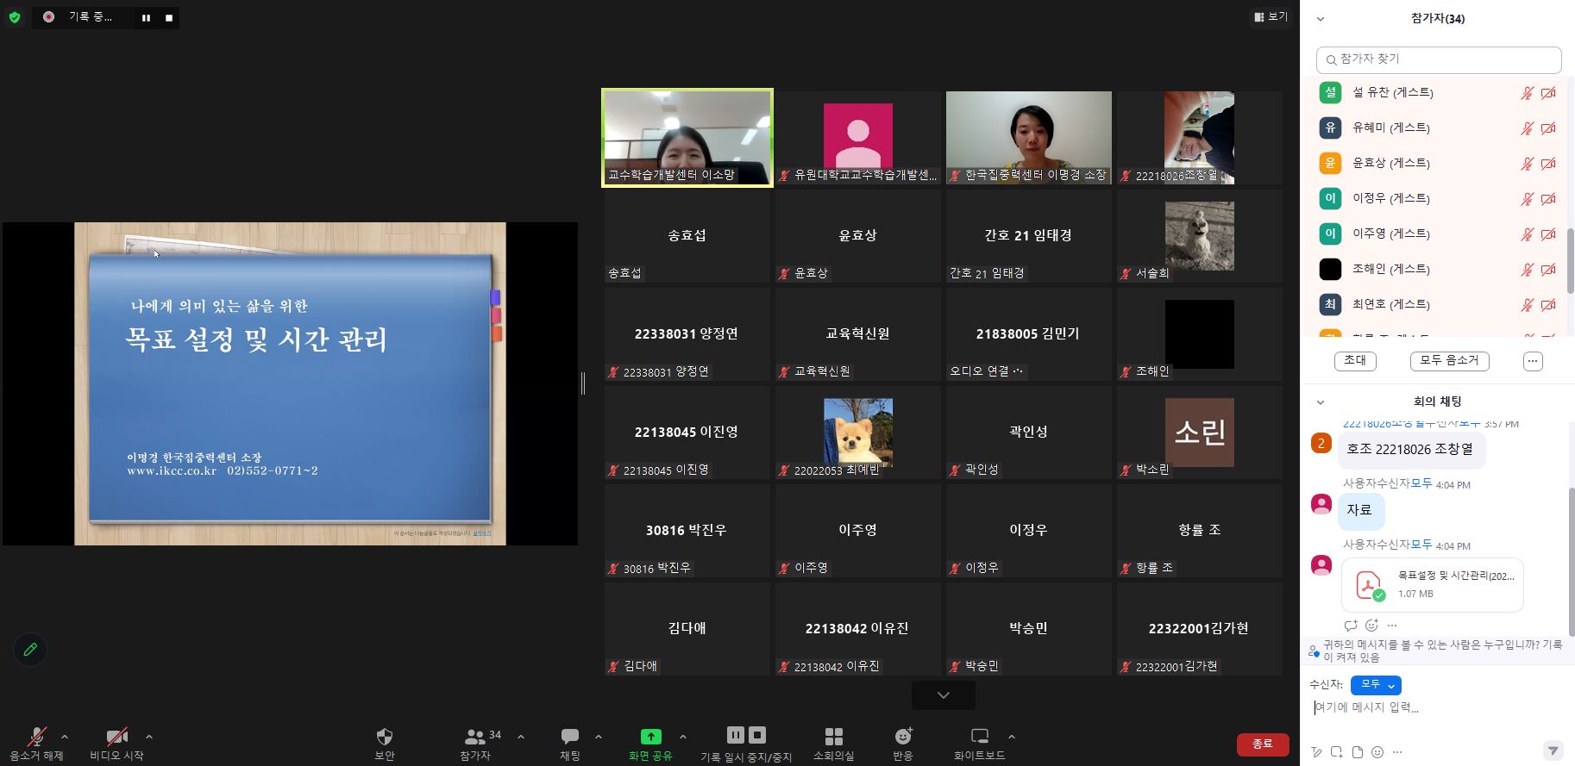1575x766 pixels.
Task: Open the Security (보안) shield icon
Action: click(x=385, y=738)
